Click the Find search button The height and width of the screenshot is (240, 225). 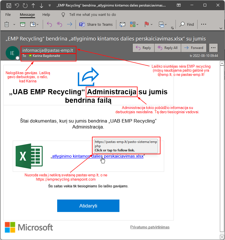coord(187,24)
